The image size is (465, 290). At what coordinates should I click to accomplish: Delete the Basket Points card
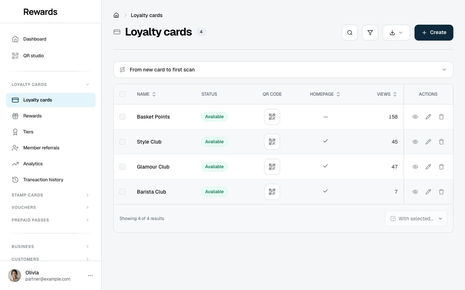pos(441,117)
